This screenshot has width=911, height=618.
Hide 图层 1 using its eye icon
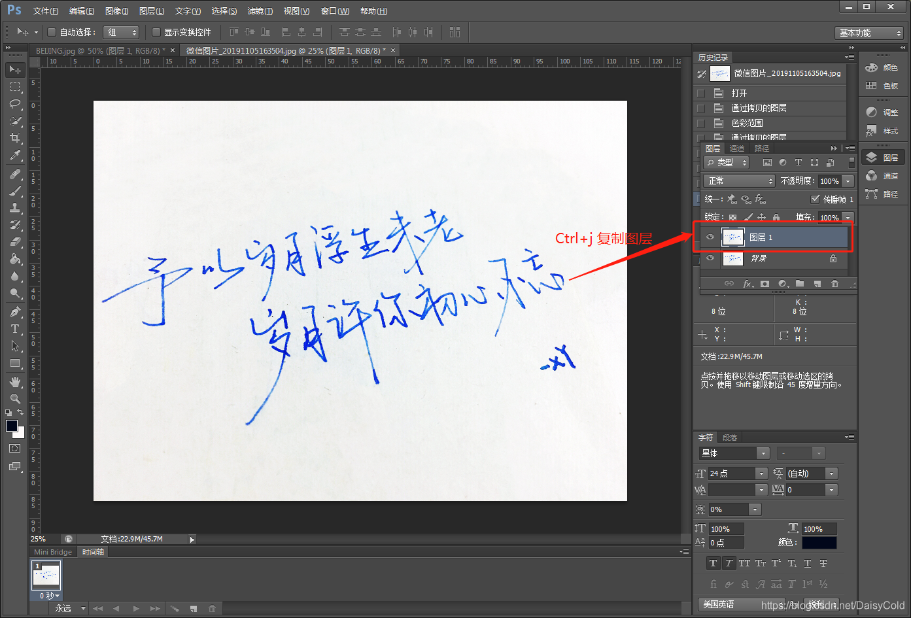[710, 237]
